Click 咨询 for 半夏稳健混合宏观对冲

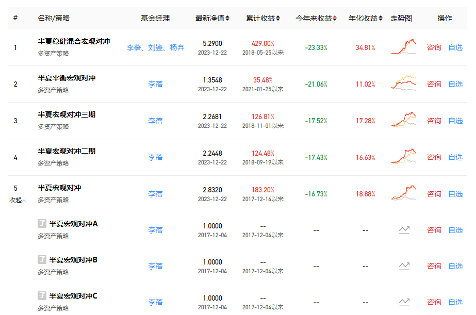click(434, 47)
